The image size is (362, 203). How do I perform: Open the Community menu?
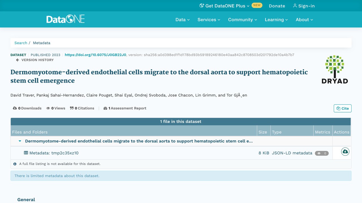click(x=242, y=19)
